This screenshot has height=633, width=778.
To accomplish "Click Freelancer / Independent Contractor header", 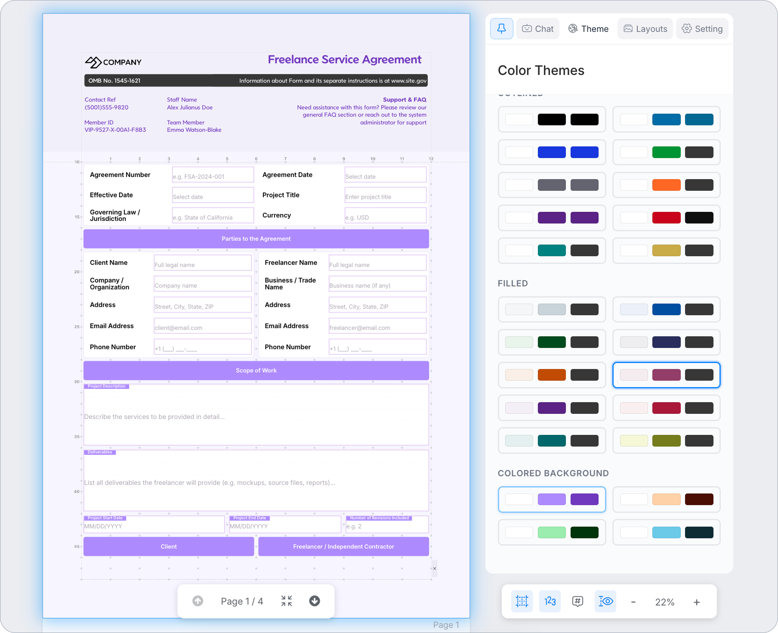I will pyautogui.click(x=343, y=546).
